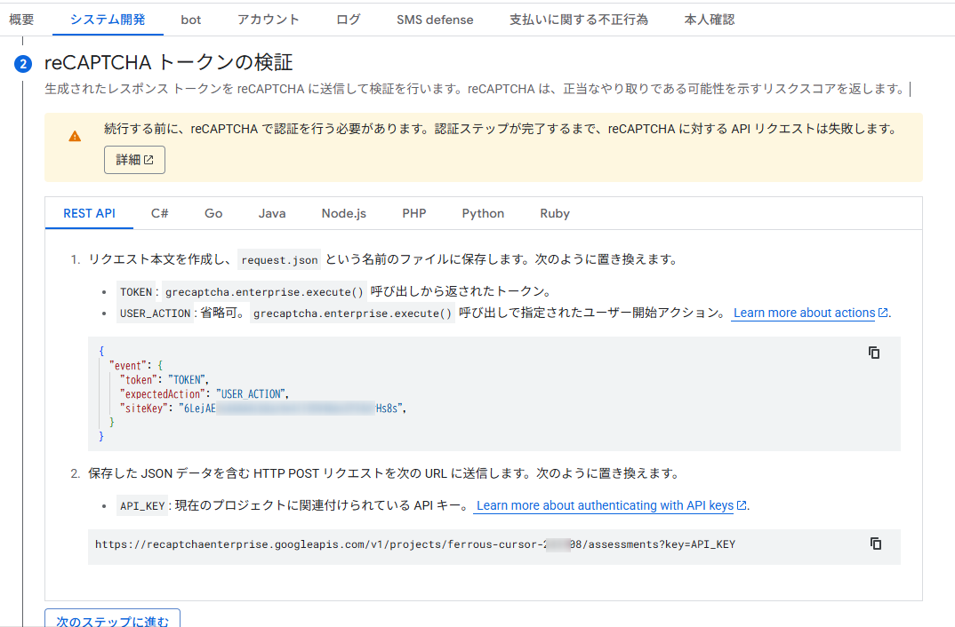Select the Node.js code tab
Image resolution: width=955 pixels, height=627 pixels.
[x=344, y=213]
